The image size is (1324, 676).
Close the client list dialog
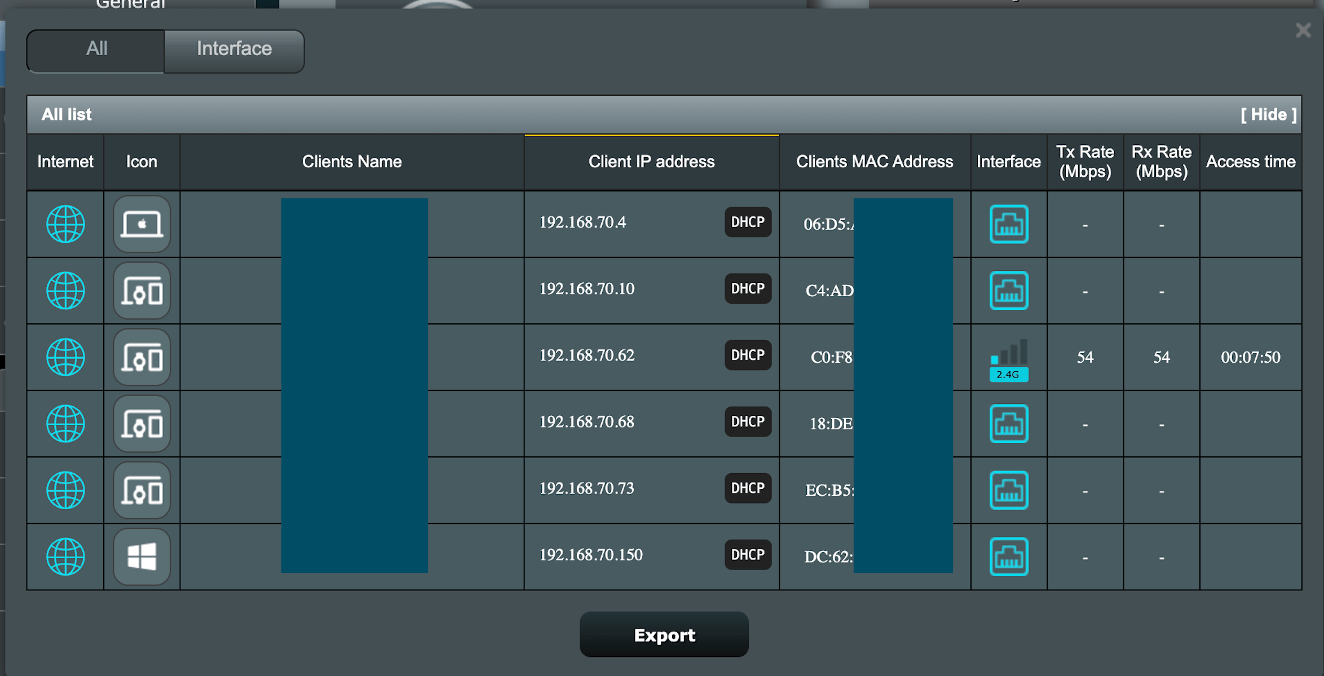coord(1303,30)
